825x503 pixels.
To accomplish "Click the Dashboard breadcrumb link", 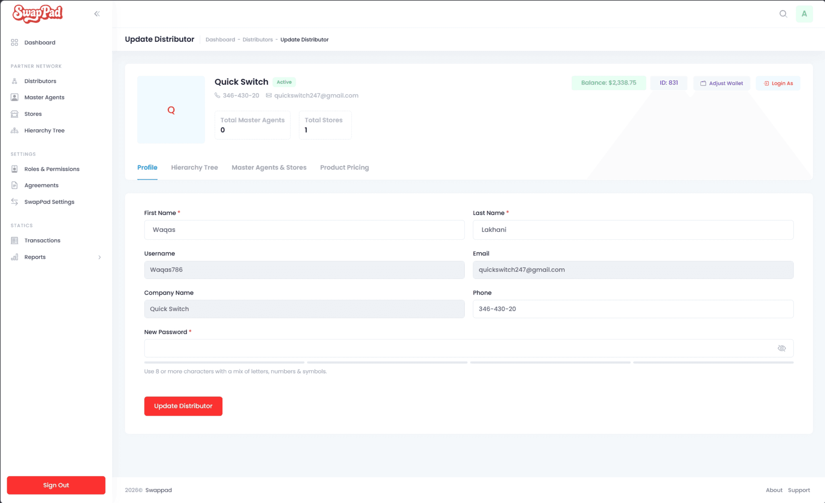I will coord(220,39).
